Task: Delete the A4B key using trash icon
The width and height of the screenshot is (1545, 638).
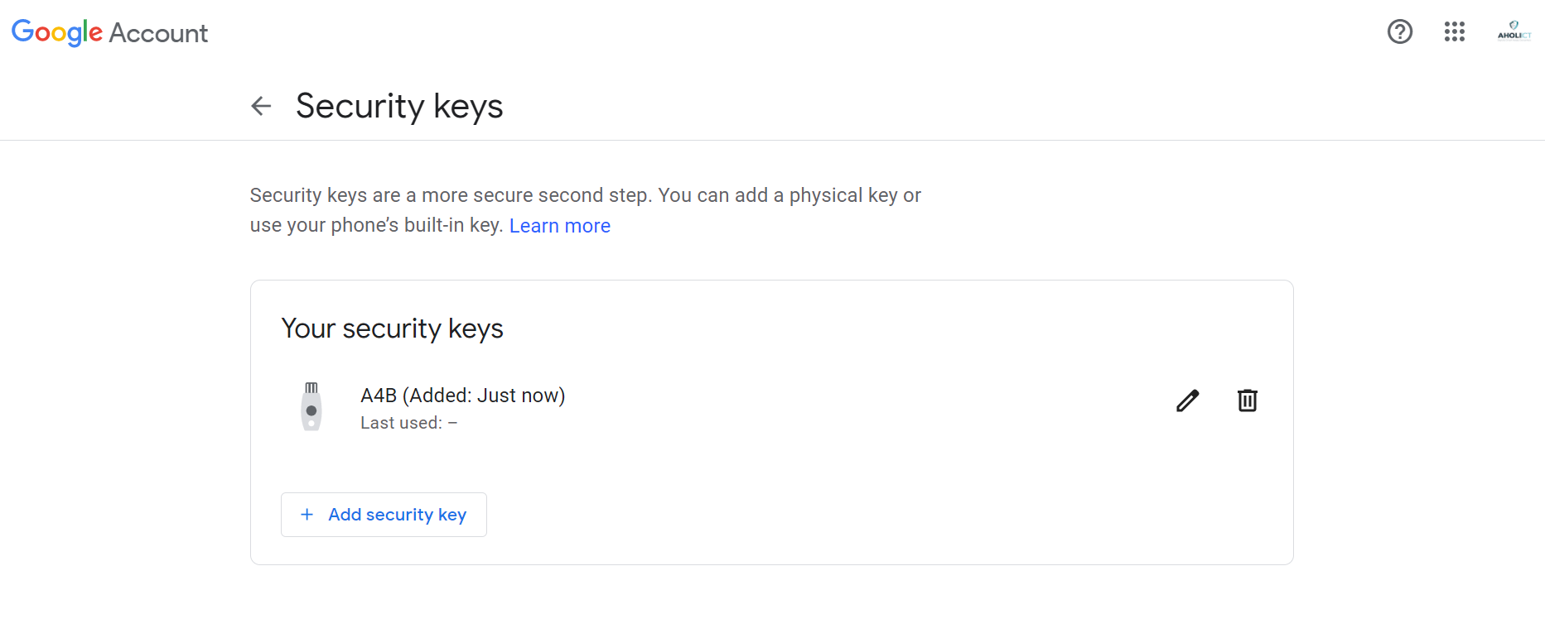Action: pos(1248,401)
